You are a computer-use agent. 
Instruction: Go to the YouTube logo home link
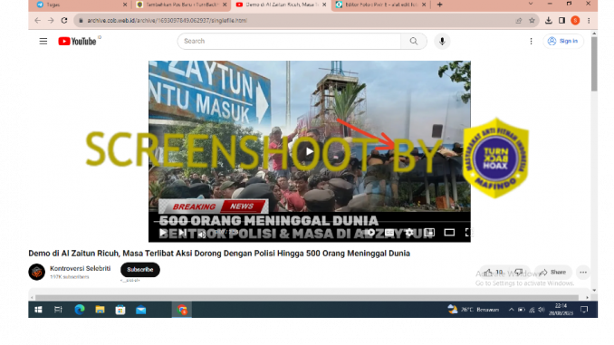(77, 41)
